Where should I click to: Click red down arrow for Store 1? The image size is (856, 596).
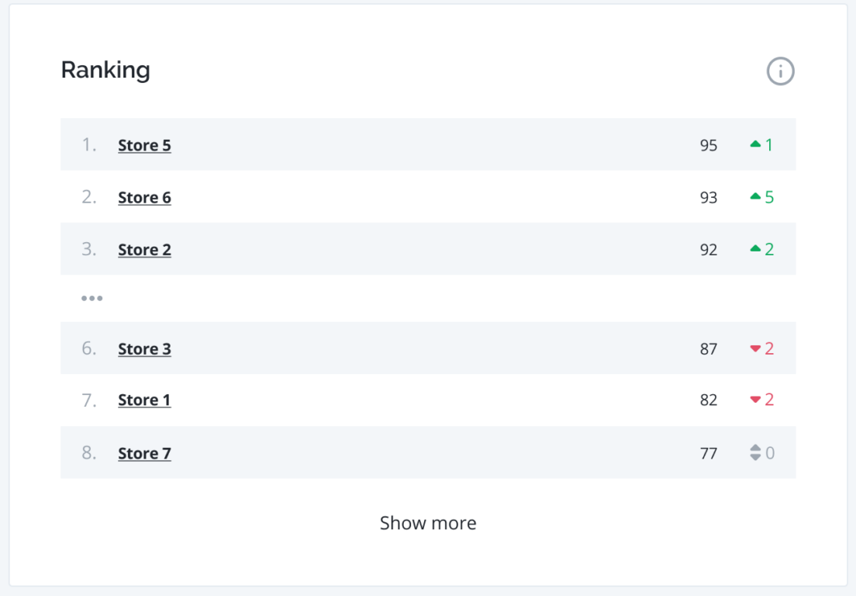click(755, 400)
